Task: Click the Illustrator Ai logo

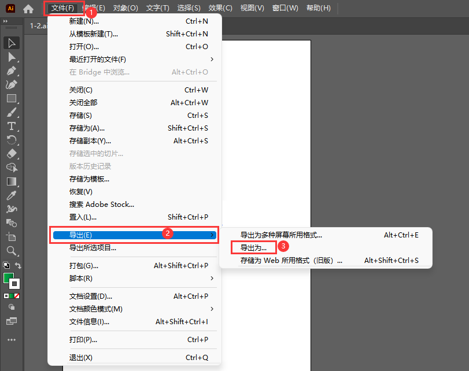Action: [10, 8]
